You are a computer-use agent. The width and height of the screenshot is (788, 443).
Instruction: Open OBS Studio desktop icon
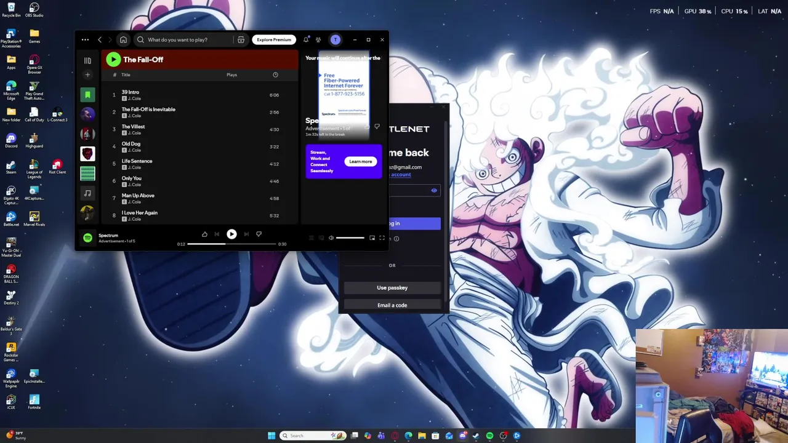click(x=34, y=10)
